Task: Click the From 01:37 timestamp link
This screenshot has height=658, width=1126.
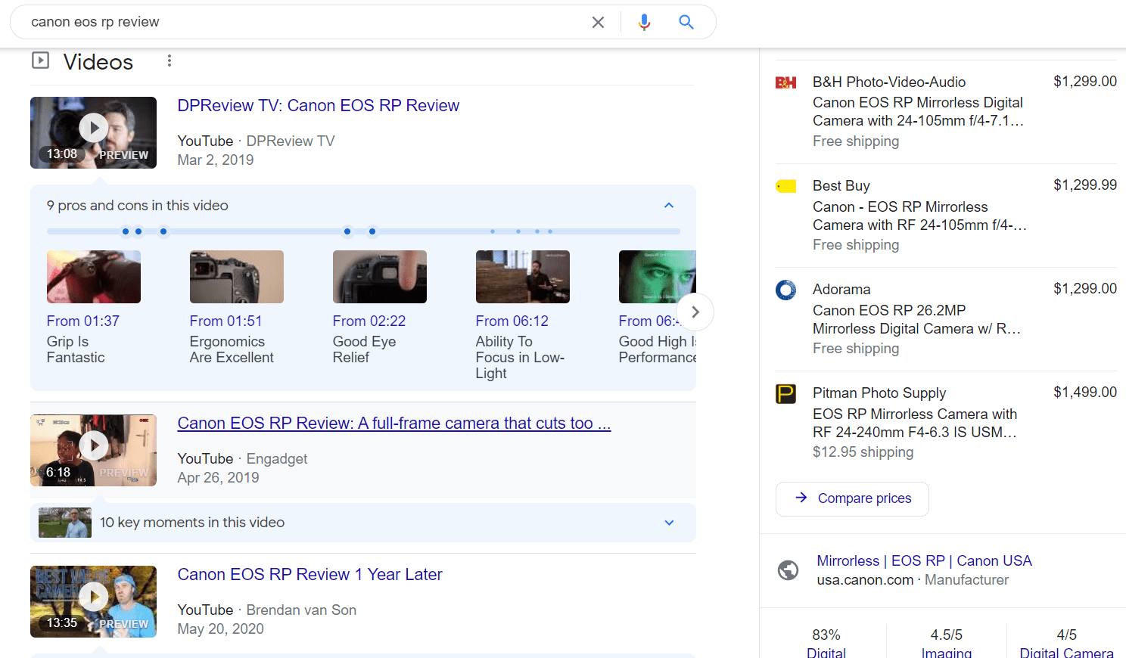Action: click(83, 321)
